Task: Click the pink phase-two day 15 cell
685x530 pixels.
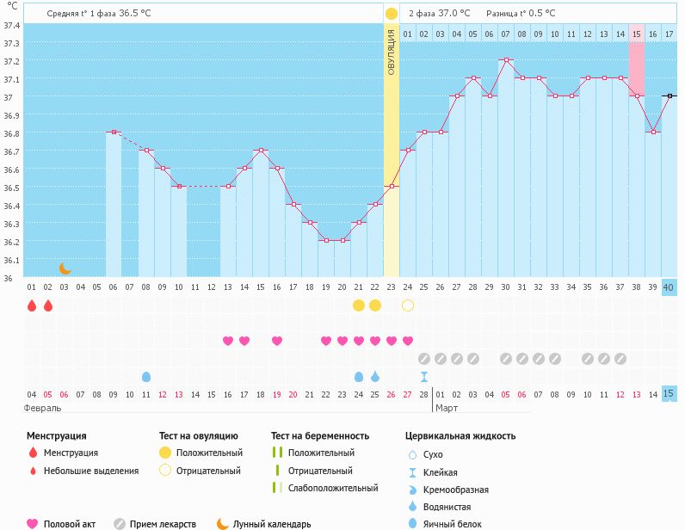Action: pyautogui.click(x=637, y=34)
